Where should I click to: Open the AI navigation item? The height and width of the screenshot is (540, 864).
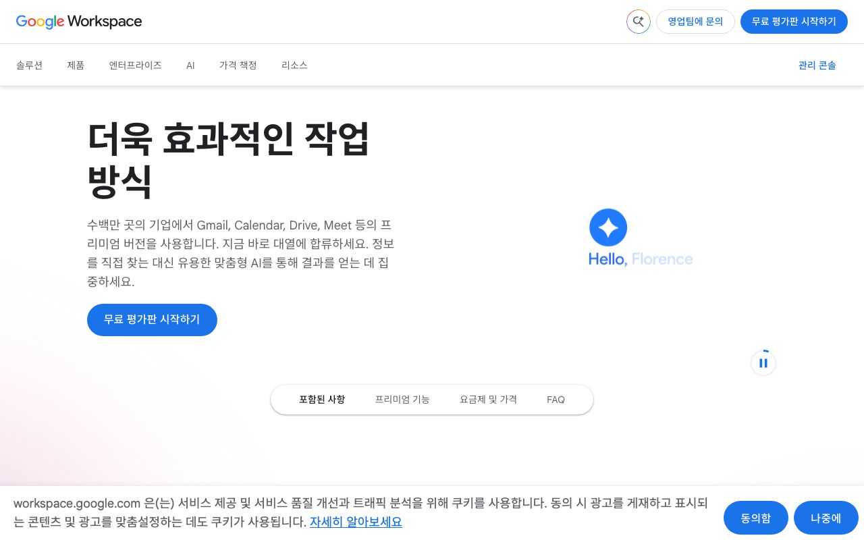coord(190,65)
